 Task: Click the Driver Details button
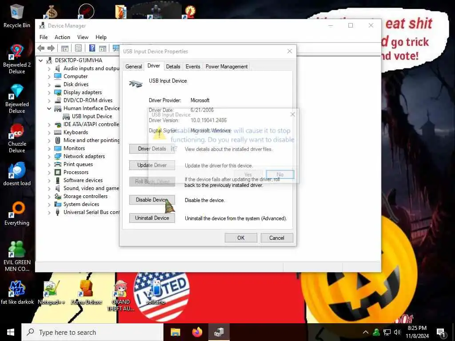click(152, 149)
